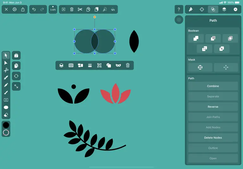Viewport: 243px width, 169px height.
Task: Toggle multi-select mode beside the Selection tool
Action: click(16, 55)
